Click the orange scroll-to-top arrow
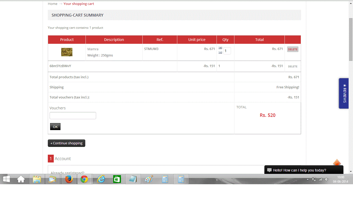Image resolution: width=353 pixels, height=199 pixels. (x=337, y=163)
